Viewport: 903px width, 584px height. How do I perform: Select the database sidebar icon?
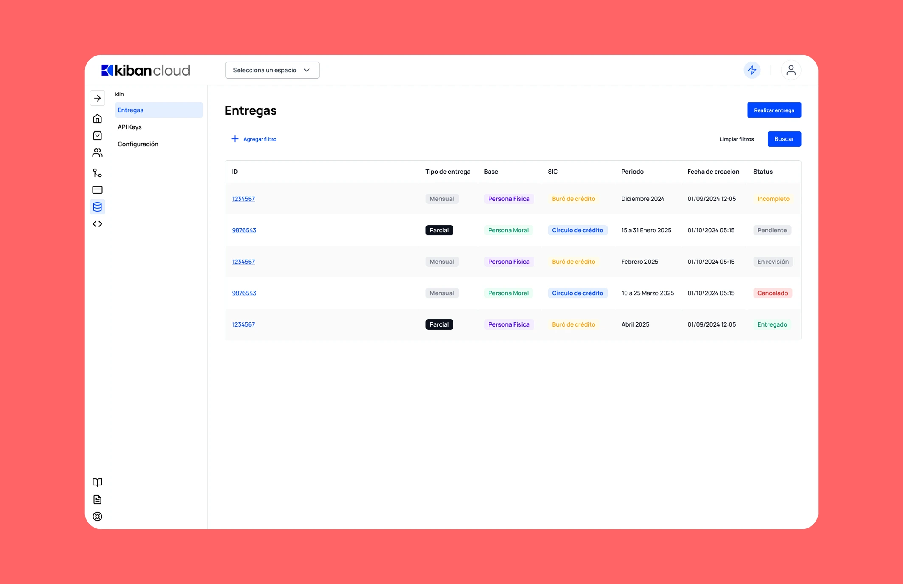pyautogui.click(x=97, y=207)
